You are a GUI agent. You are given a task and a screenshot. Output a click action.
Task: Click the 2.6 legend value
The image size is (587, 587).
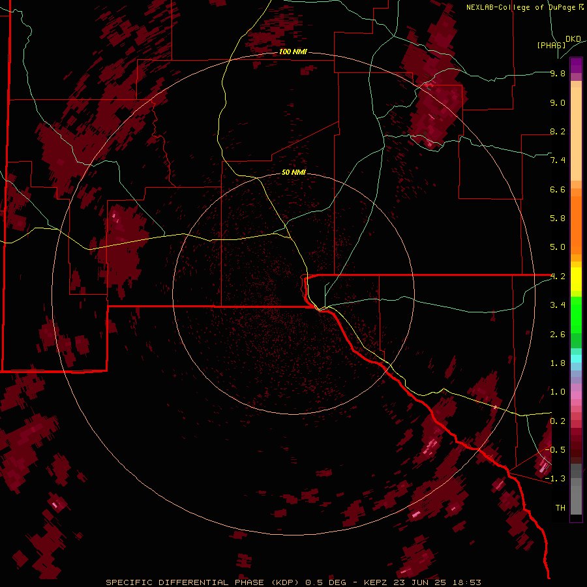coord(558,335)
